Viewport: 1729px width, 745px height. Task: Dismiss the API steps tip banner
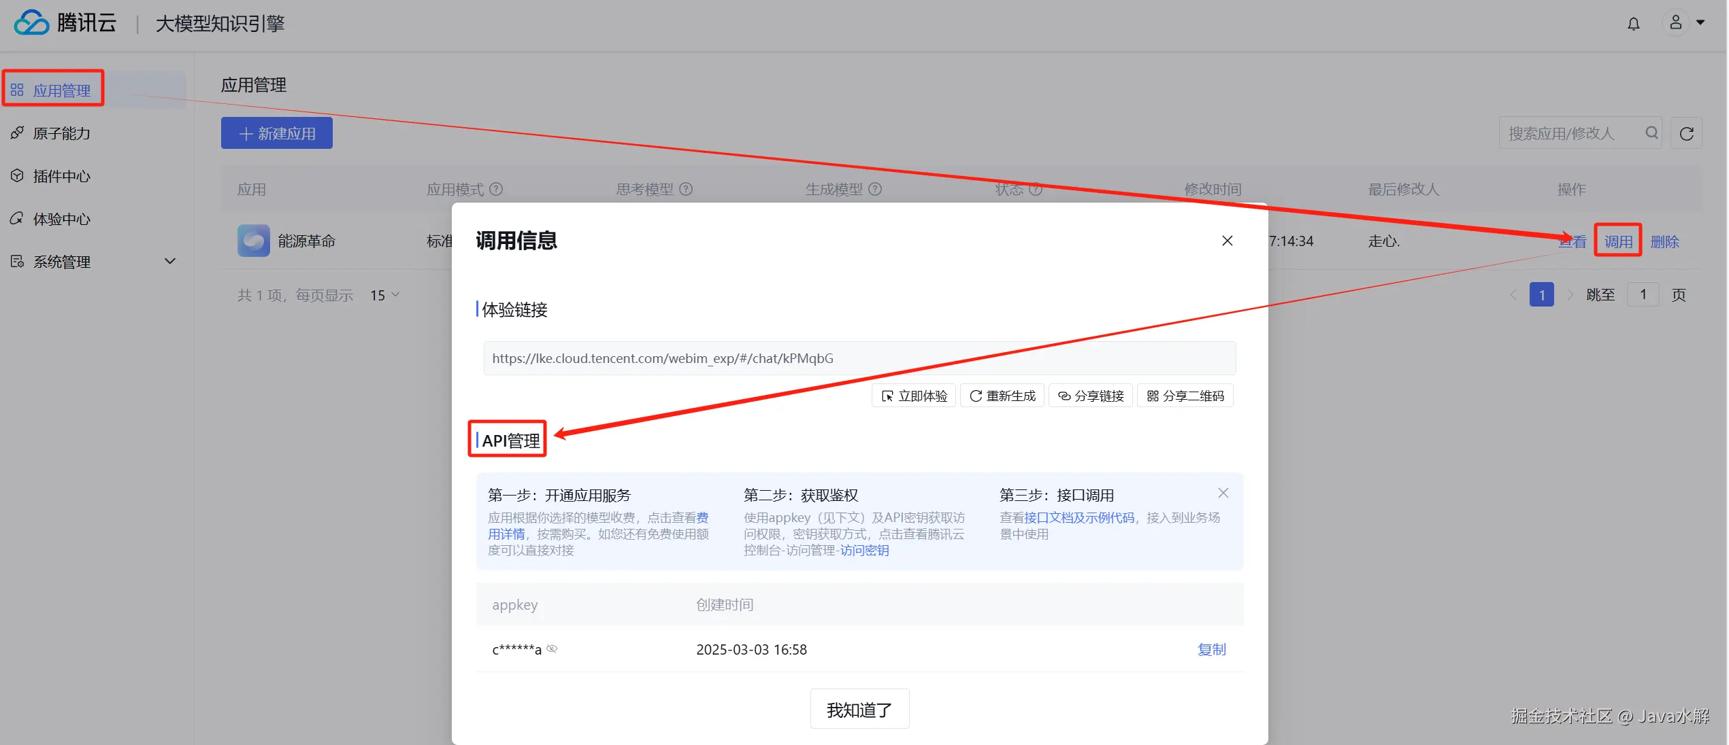1223,493
